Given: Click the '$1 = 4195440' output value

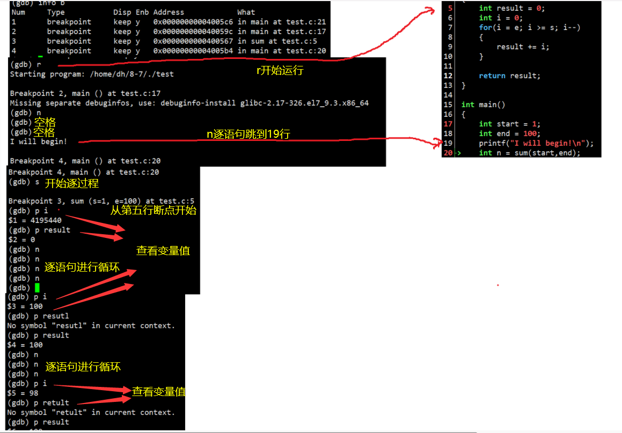Looking at the screenshot, I should coord(35,220).
